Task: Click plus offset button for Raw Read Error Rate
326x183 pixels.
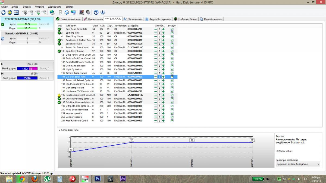Action: tap(163, 29)
